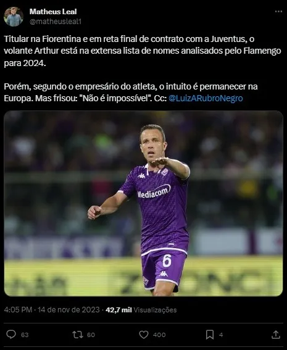Click the 14 de nov de 2023 date

[x=69, y=310]
